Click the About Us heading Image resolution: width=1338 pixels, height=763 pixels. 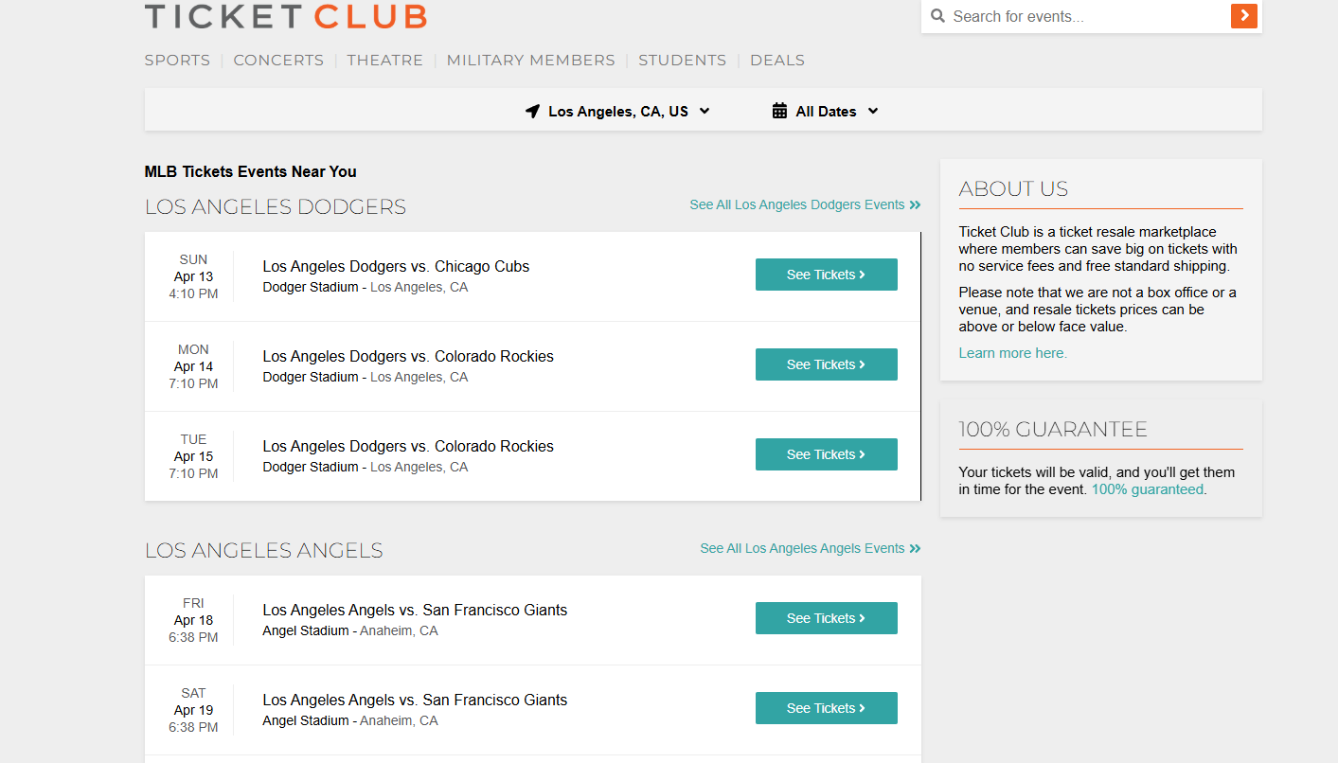click(x=1013, y=189)
